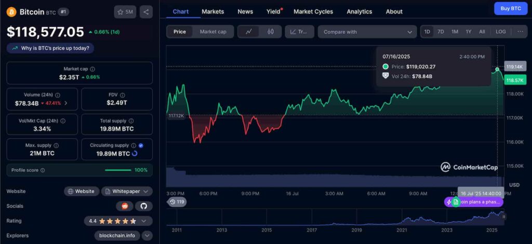The width and height of the screenshot is (532, 244).
Task: Open chart more options ellipsis
Action: (x=520, y=32)
